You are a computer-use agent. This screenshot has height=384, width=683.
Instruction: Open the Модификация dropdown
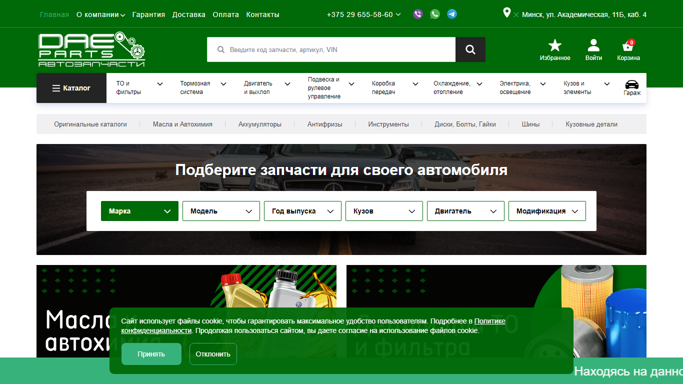[547, 211]
